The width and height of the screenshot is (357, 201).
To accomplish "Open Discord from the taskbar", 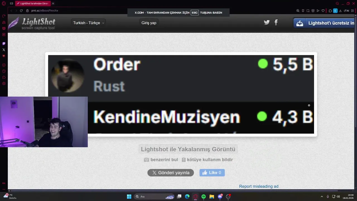I will [220, 197].
